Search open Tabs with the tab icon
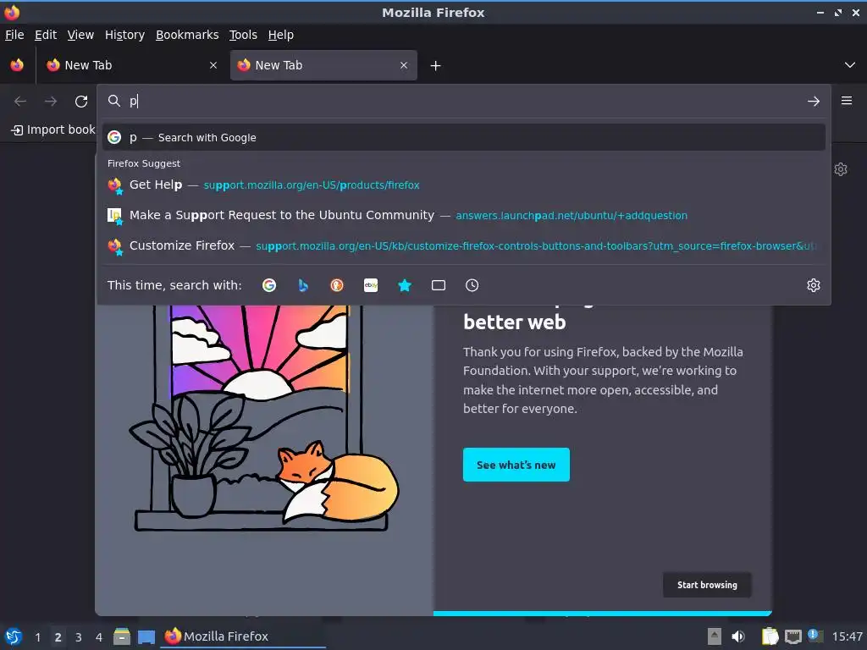Image resolution: width=867 pixels, height=650 pixels. [439, 285]
